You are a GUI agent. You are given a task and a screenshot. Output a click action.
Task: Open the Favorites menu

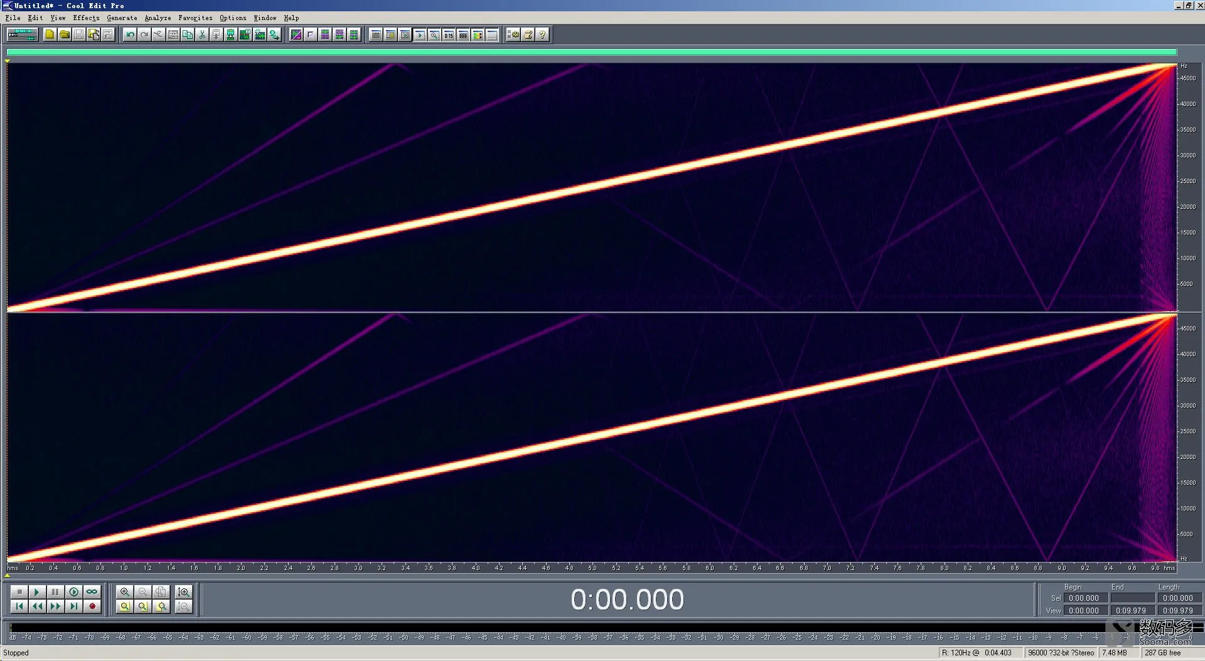(195, 18)
